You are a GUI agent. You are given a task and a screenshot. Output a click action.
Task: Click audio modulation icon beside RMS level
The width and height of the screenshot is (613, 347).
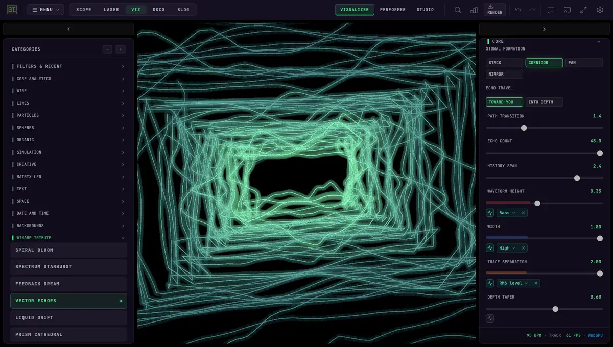490,283
